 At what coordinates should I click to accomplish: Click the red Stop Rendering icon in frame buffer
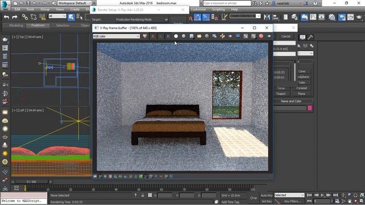(261, 36)
